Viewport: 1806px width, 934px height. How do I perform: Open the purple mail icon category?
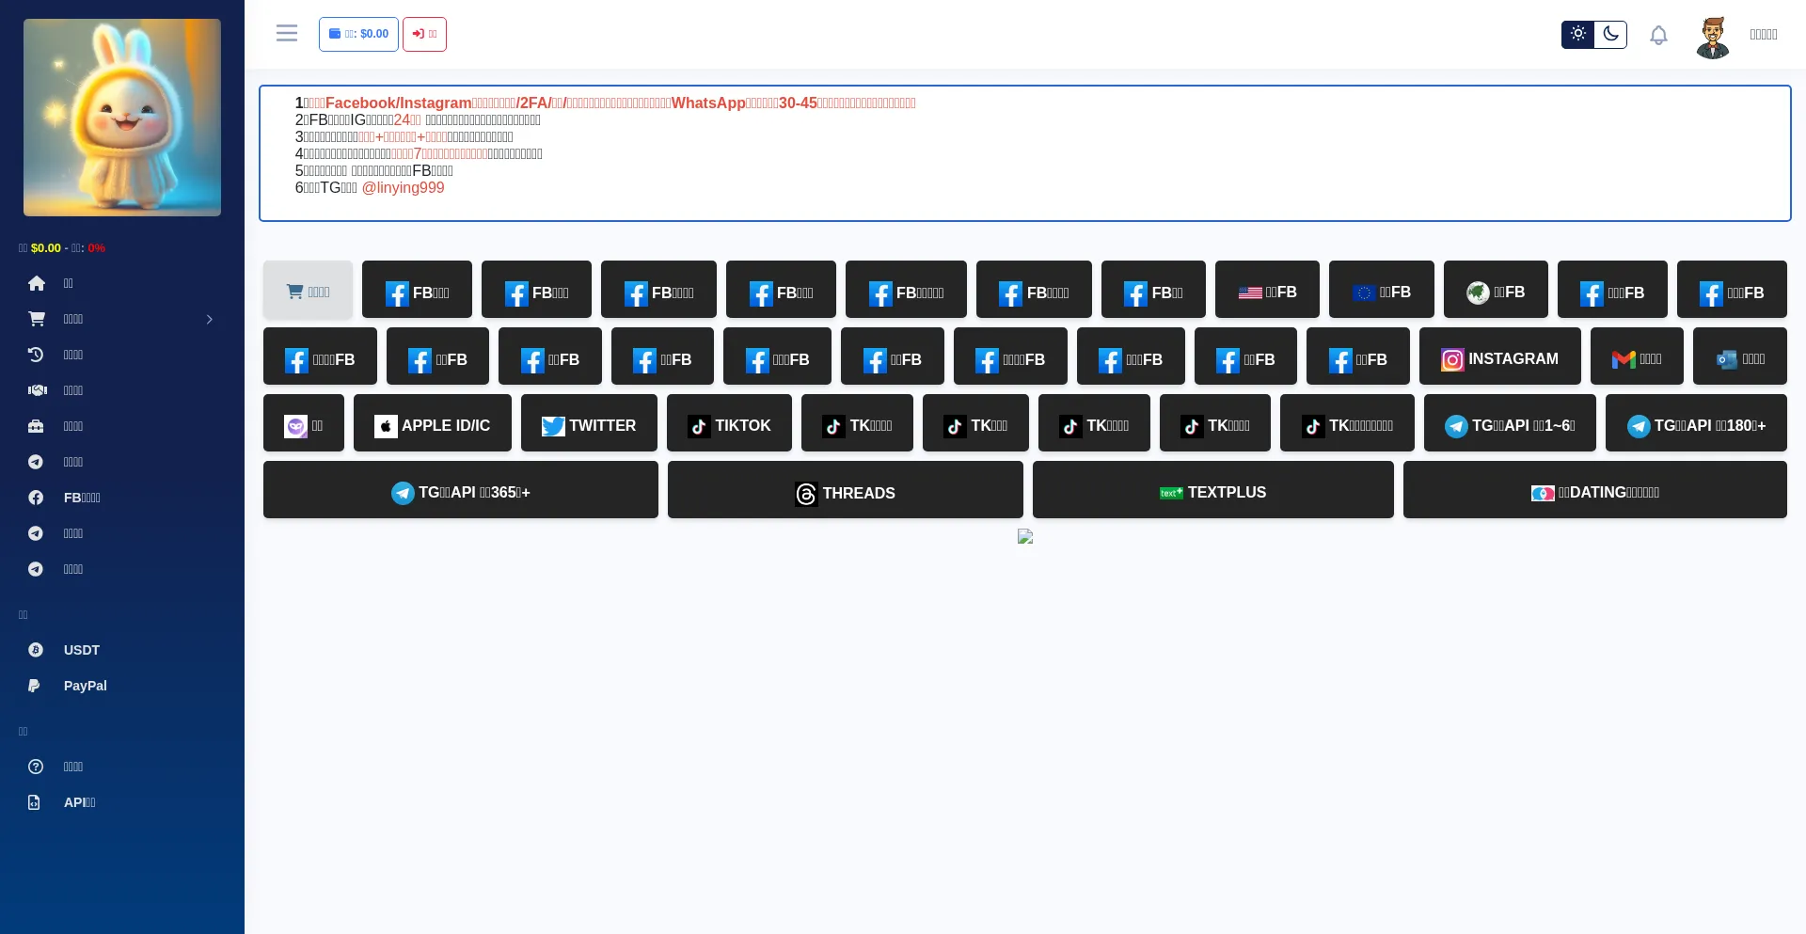[x=304, y=425]
